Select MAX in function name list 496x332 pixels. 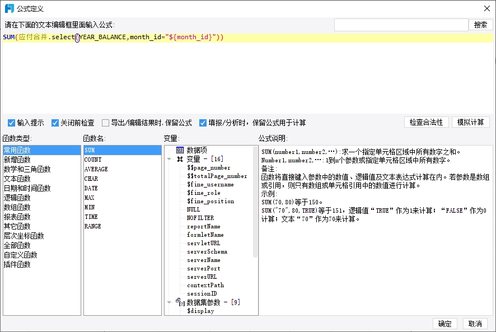[123, 198]
